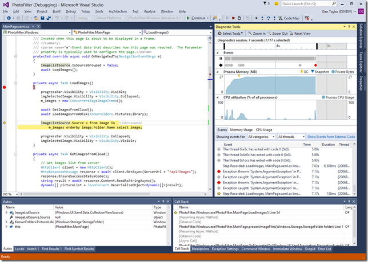Open the All threads filter dropdown
Image resolution: width=368 pixels, height=262 pixels.
tap(290, 137)
